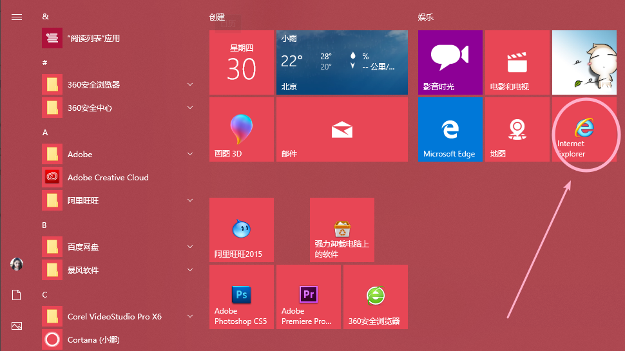Open the calendar tile showing 星期四 30
Viewport: 625px width, 351px height.
click(x=242, y=62)
